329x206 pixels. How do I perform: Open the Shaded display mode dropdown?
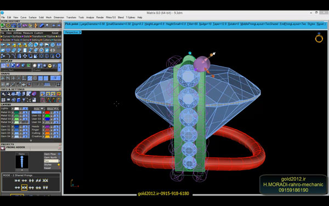coord(45,70)
